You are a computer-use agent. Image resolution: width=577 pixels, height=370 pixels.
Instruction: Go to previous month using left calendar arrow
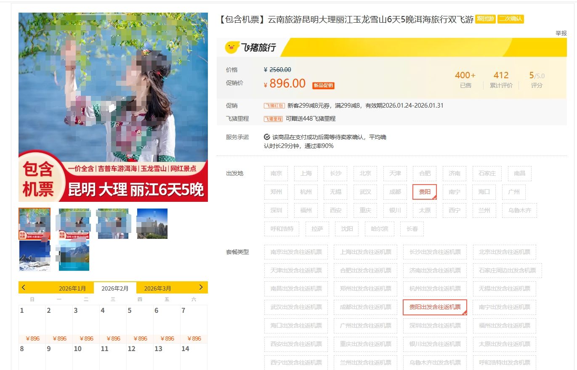pyautogui.click(x=24, y=288)
